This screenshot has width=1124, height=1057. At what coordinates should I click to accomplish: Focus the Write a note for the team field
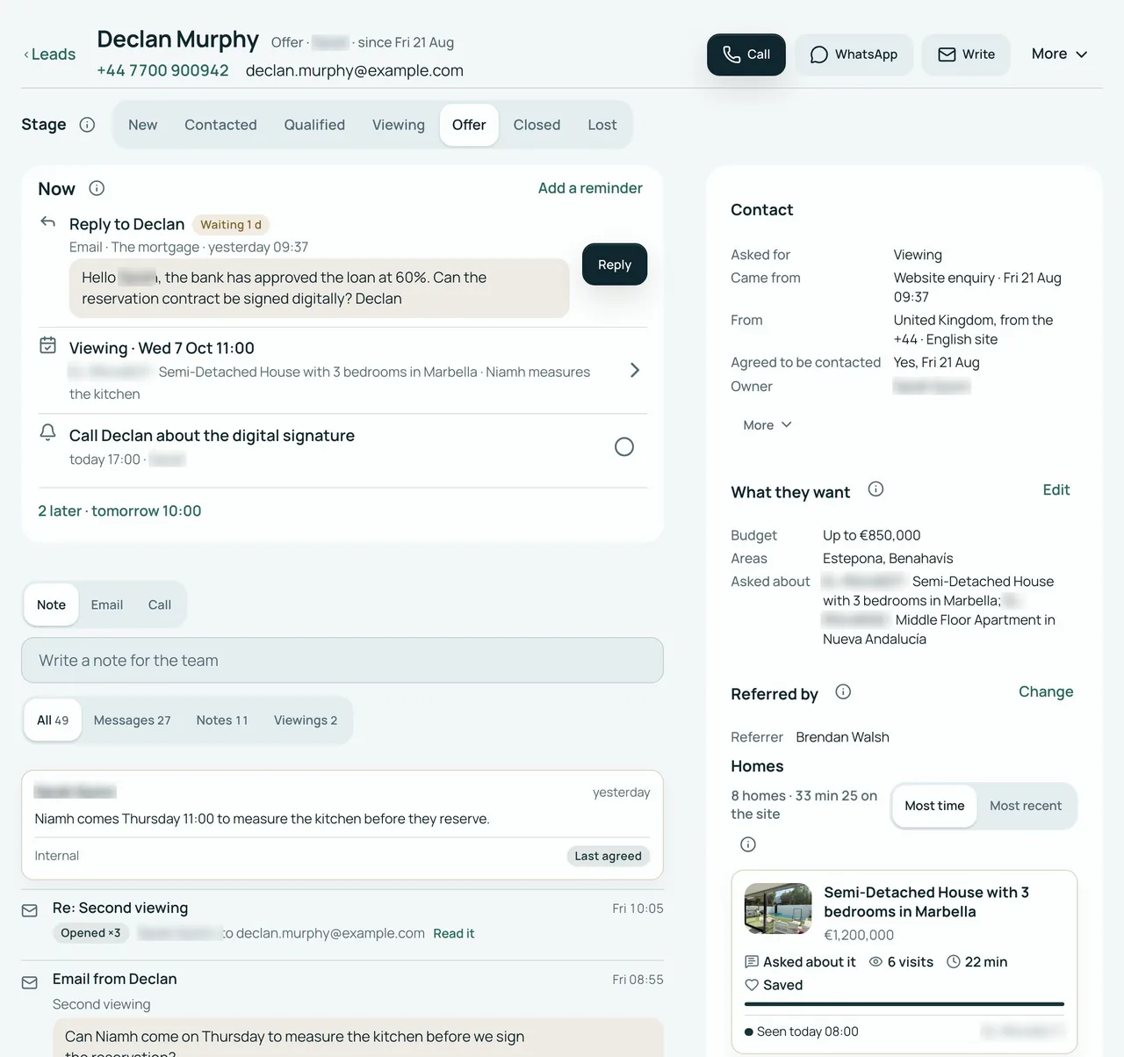click(x=342, y=661)
